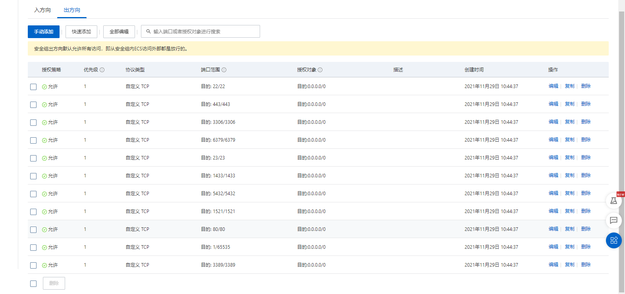The width and height of the screenshot is (625, 294).
Task: Check the box for port 3389/3389 rule
Action: [x=33, y=265]
